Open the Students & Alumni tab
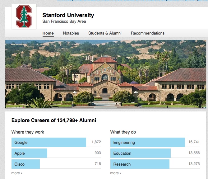 pos(105,33)
